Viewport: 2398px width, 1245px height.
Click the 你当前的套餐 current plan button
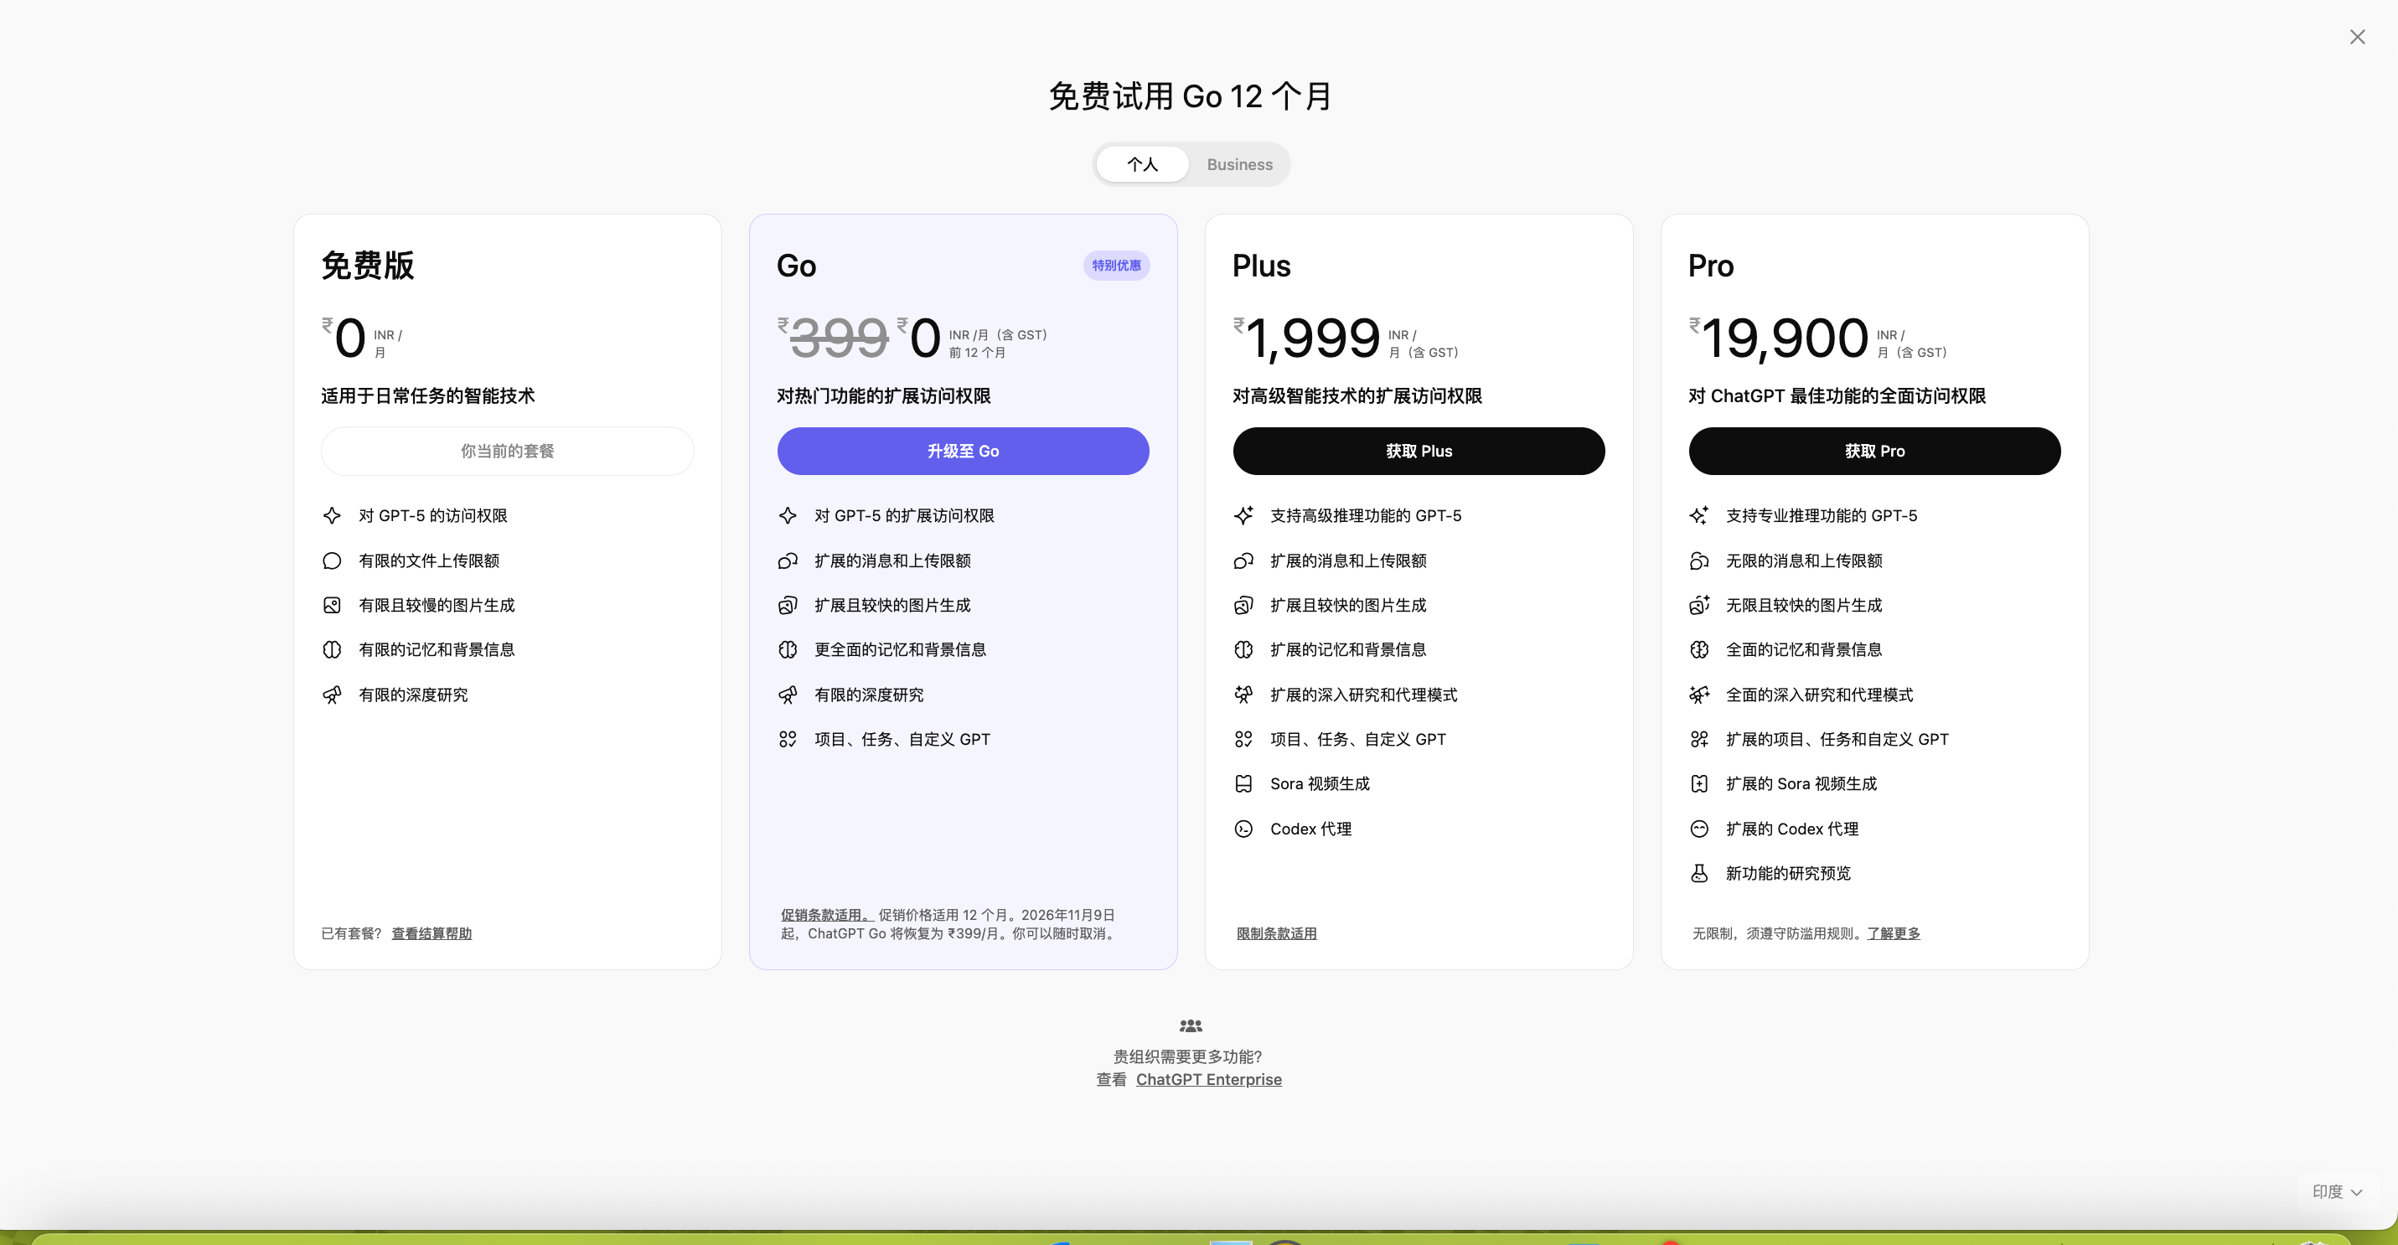tap(508, 452)
